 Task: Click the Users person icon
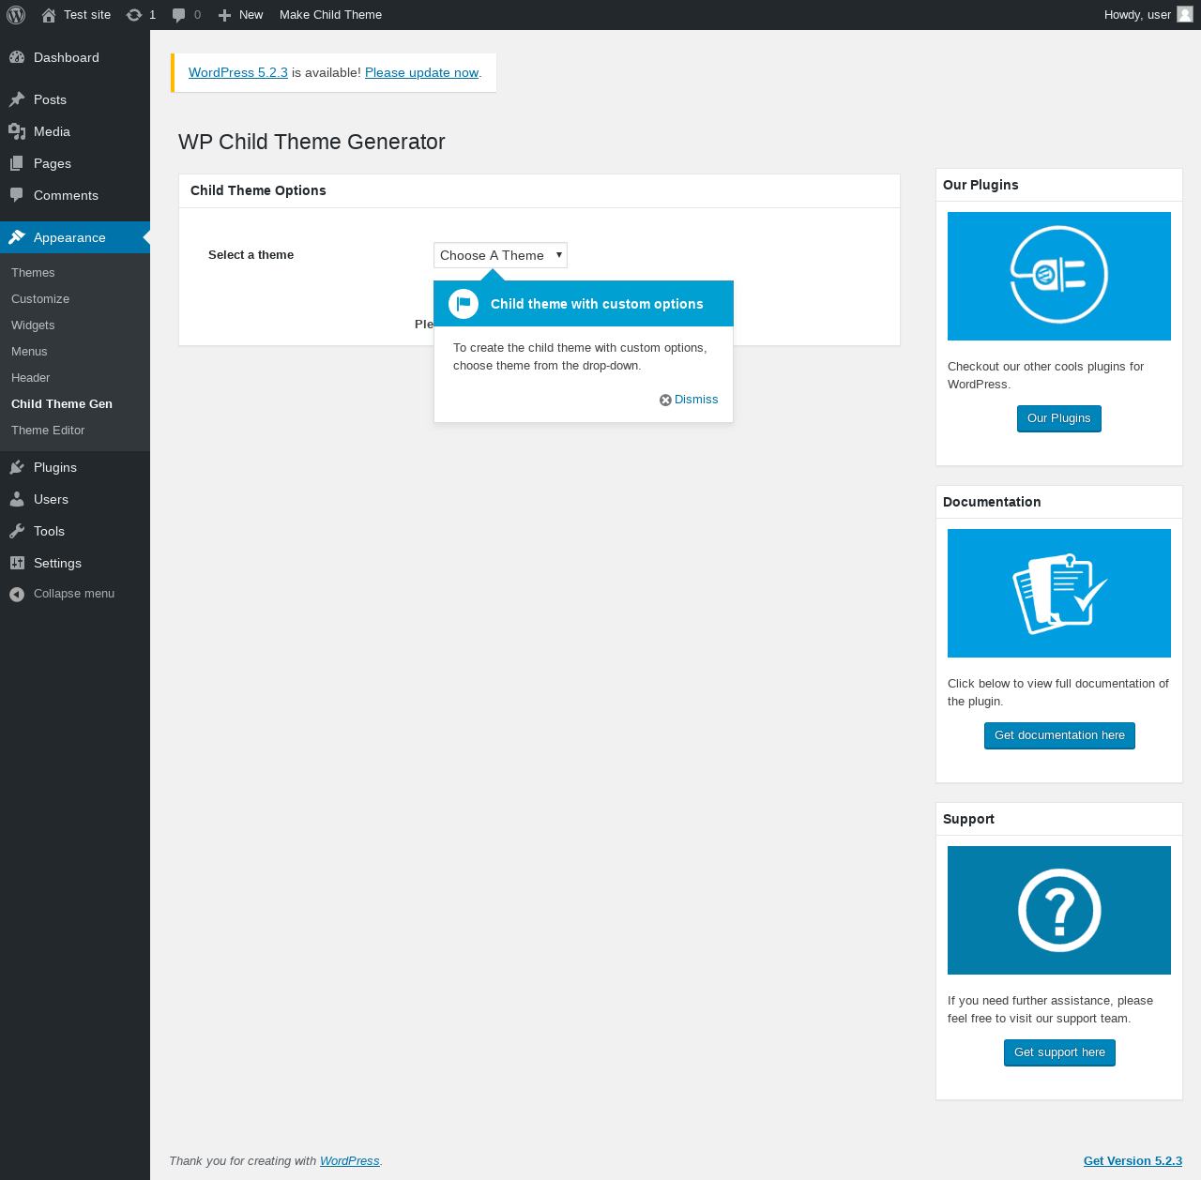click(x=17, y=499)
